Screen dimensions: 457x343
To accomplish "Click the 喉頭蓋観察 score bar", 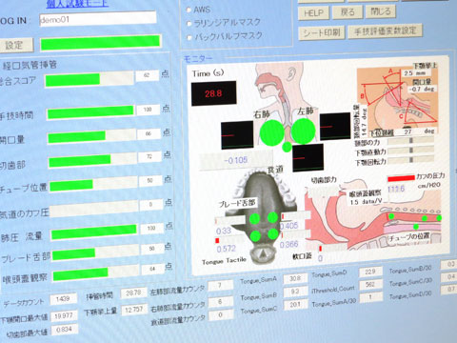I will tap(96, 273).
